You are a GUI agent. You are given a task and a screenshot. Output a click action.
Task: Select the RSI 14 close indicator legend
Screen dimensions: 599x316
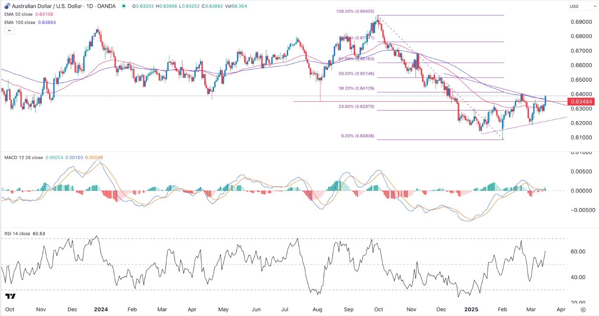[17, 233]
